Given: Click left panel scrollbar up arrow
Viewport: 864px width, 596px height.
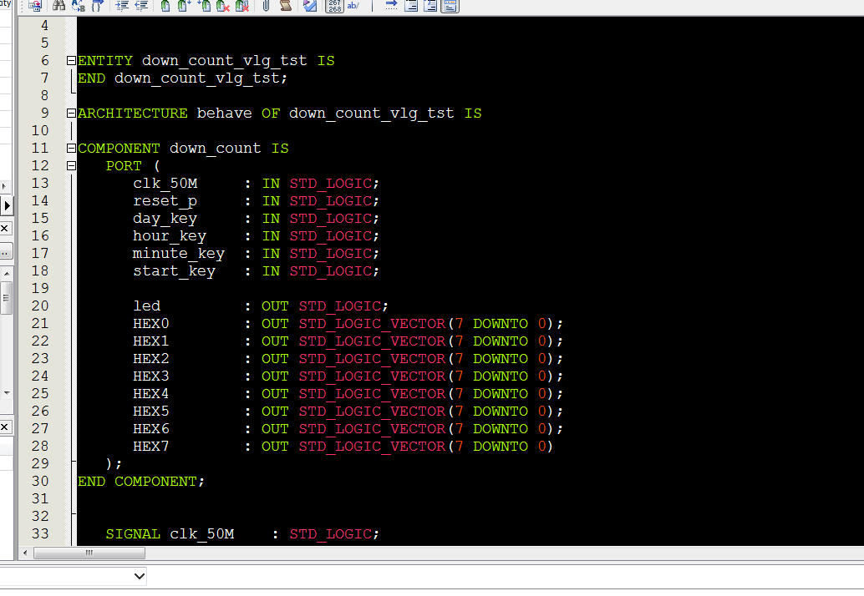Looking at the screenshot, I should point(7,274).
